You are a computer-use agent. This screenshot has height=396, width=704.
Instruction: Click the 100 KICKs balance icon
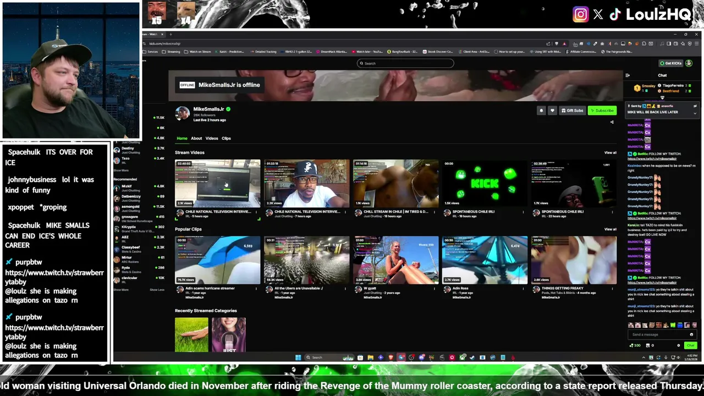(x=635, y=345)
